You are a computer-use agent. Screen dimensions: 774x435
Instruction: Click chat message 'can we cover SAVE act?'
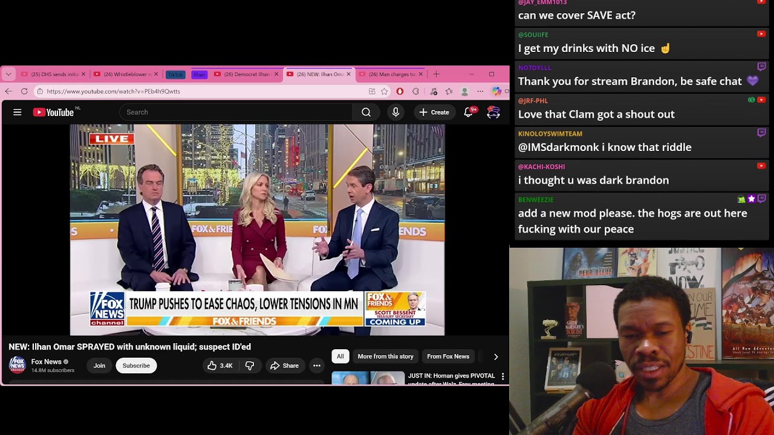(577, 16)
